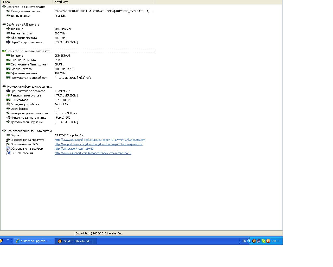
Task: Select the Свойства на шината на паметта group row
Action: (28, 51)
